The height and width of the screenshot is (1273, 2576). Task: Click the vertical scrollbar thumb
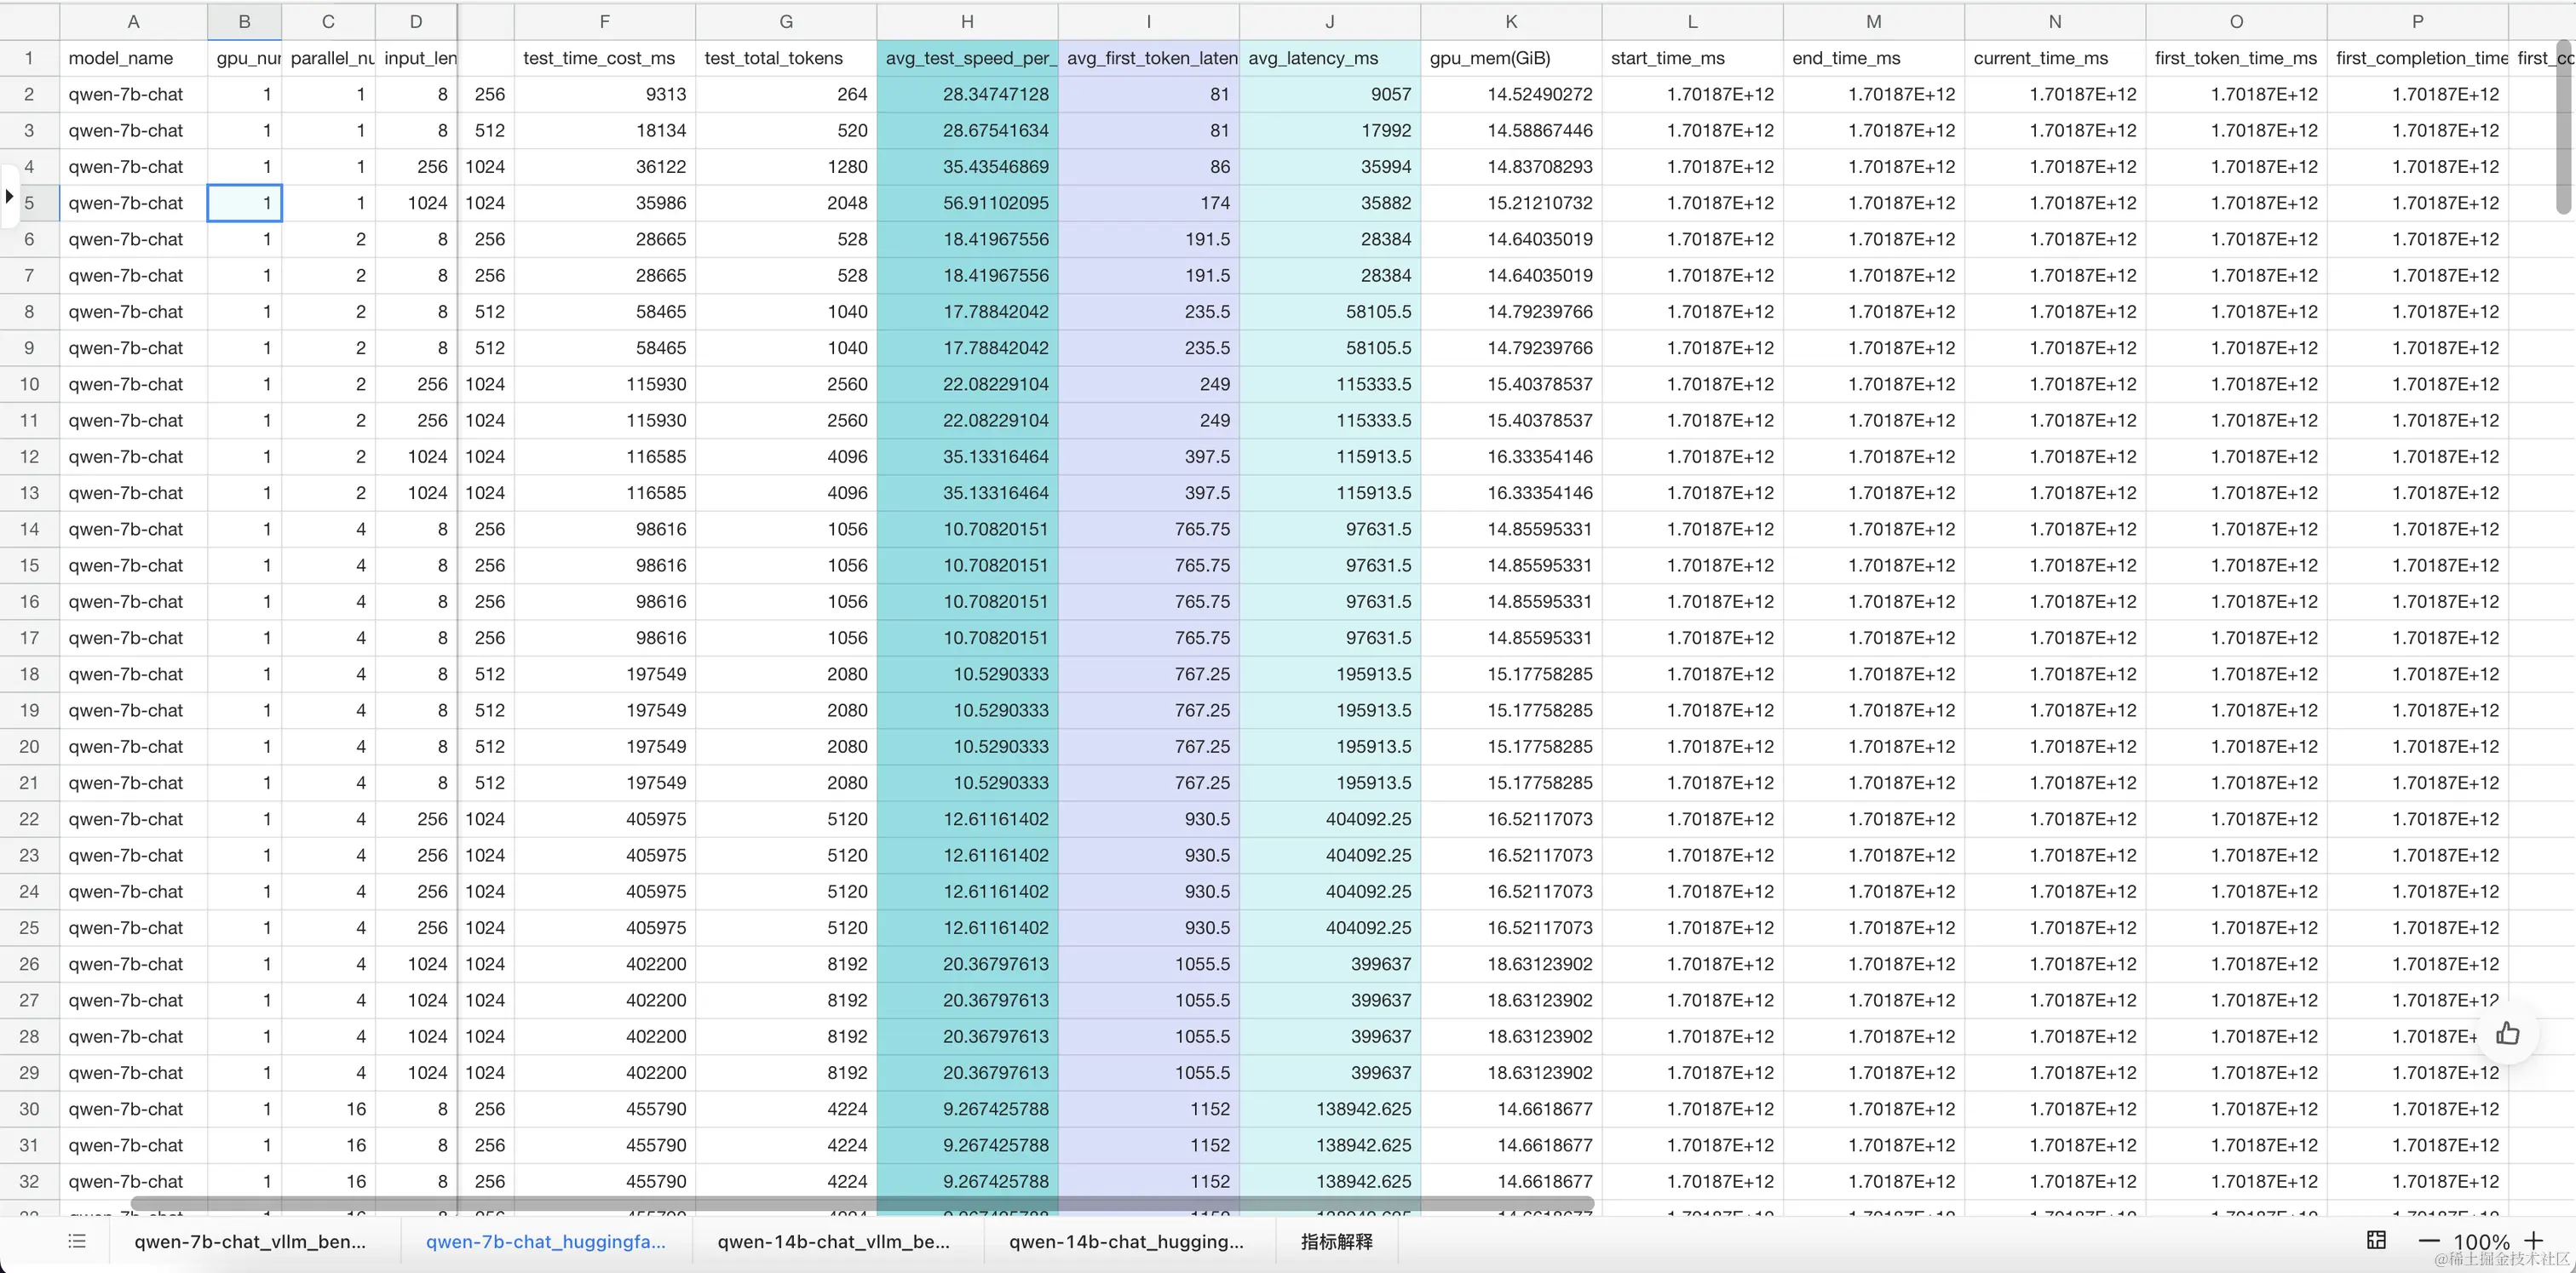[x=2562, y=125]
